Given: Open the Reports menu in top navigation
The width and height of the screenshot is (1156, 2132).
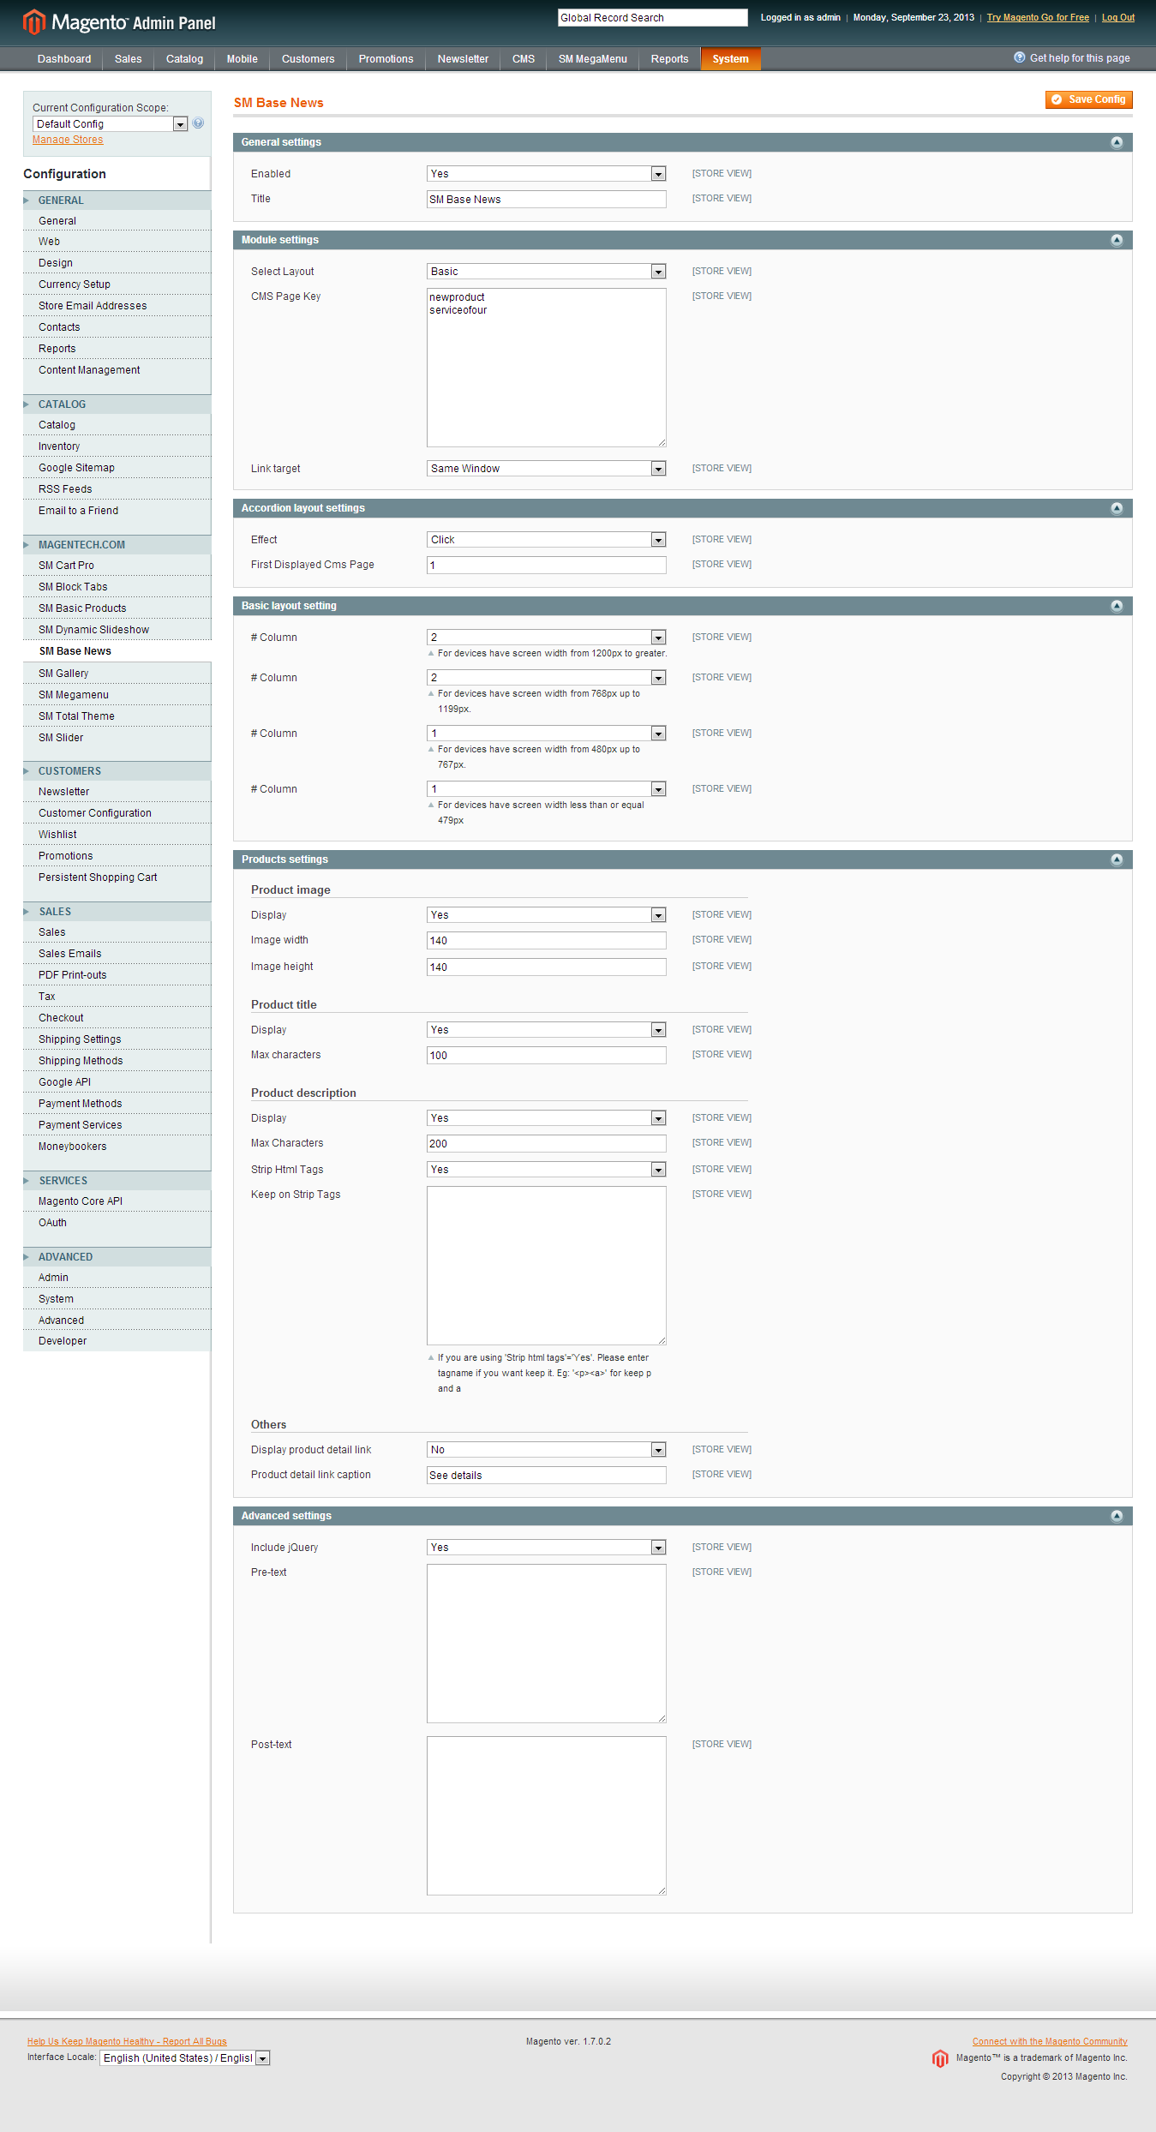Looking at the screenshot, I should pos(669,59).
